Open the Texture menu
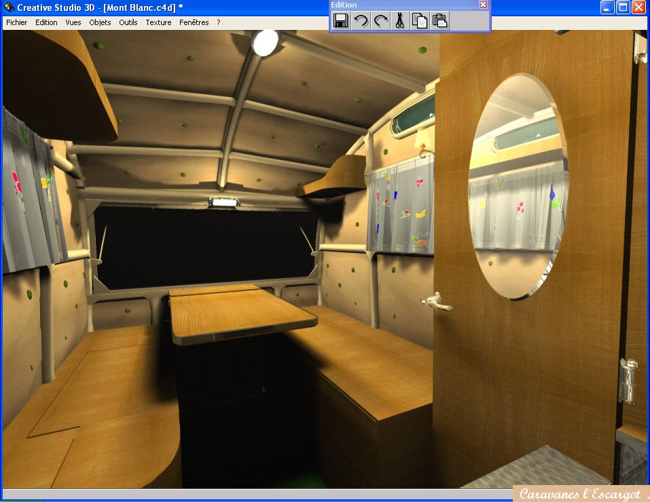650x502 pixels. click(x=158, y=22)
